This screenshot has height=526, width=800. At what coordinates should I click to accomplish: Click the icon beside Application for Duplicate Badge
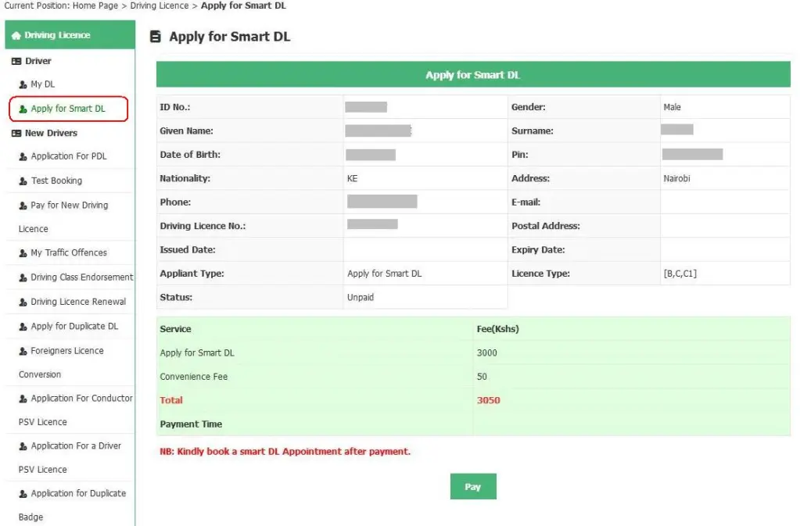pos(23,494)
